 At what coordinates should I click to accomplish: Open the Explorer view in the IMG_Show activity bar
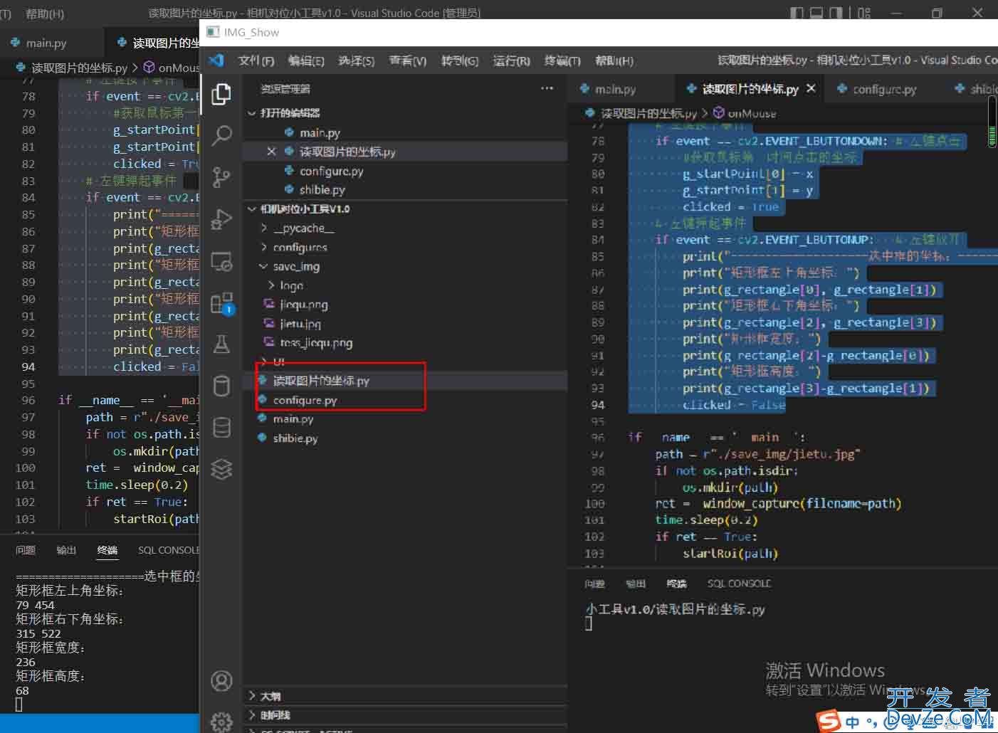(221, 94)
